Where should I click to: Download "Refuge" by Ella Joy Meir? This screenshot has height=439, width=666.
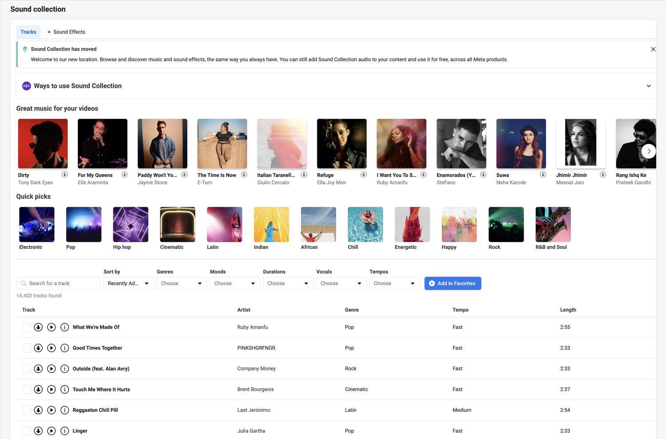364,174
